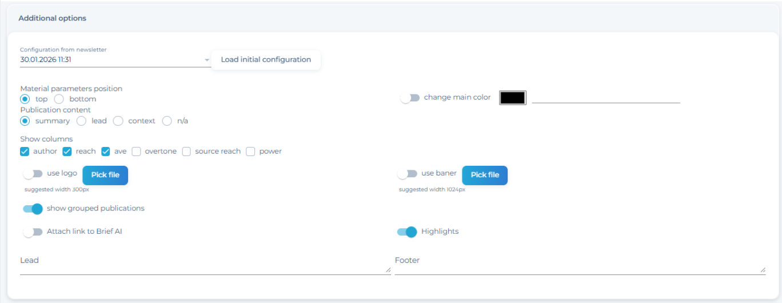Check the power column checkbox
782x303 pixels.
(x=250, y=151)
